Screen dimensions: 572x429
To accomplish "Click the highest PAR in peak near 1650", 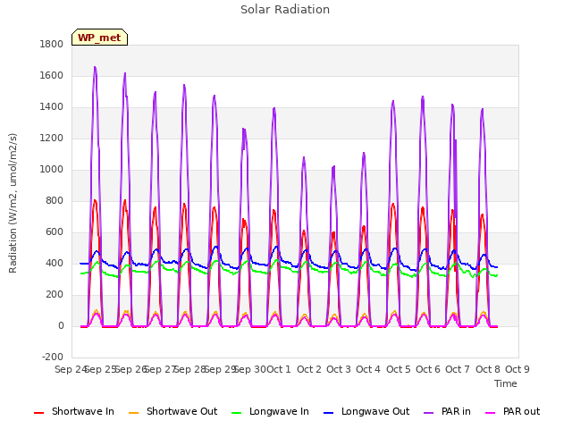I will click(x=95, y=68).
